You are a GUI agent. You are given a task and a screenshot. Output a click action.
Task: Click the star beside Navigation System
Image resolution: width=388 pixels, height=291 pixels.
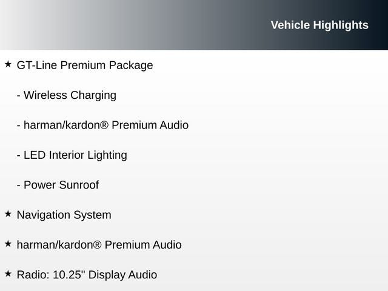[8, 213]
